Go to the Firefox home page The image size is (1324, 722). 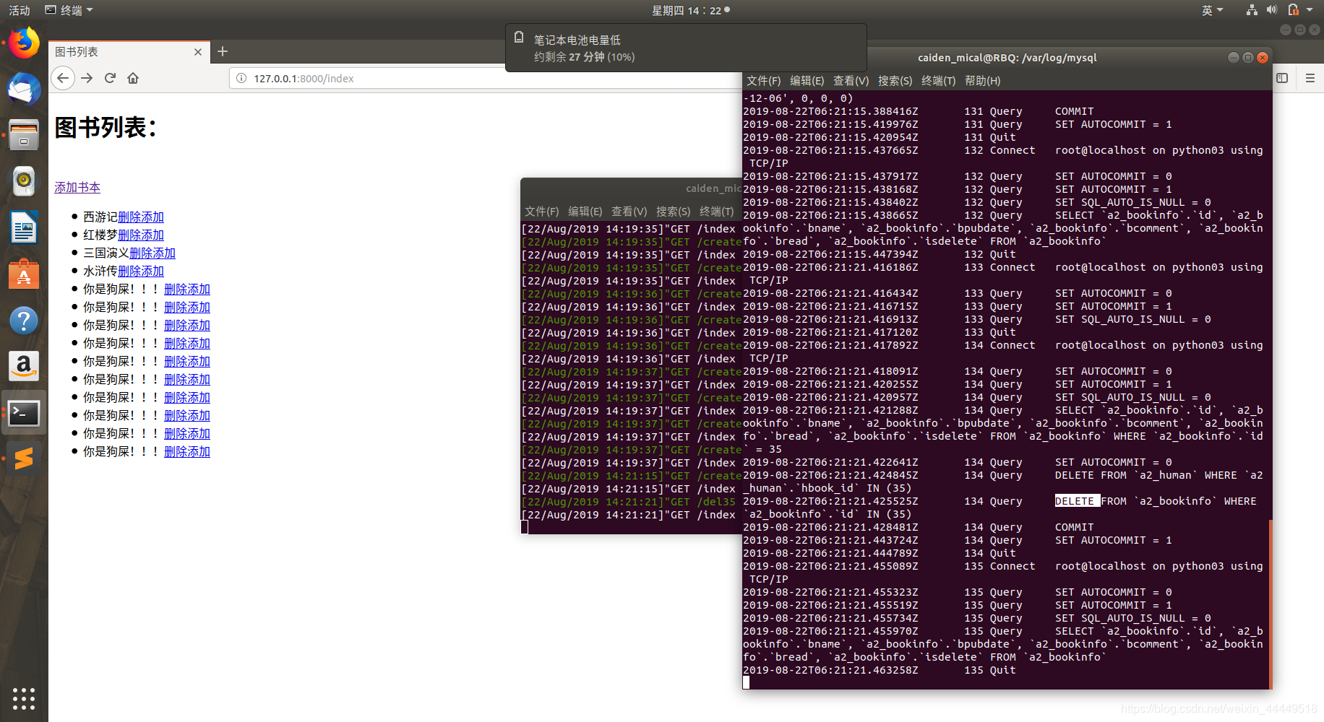tap(133, 78)
